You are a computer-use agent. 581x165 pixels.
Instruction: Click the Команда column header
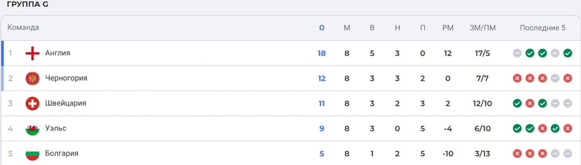[23, 28]
